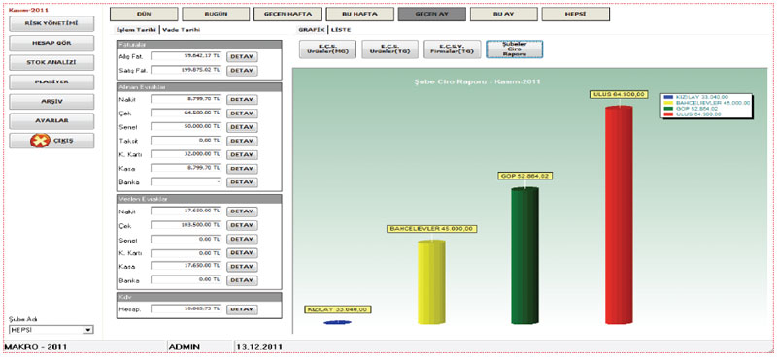Screen dimensions: 777x357
Task: Click the yellow BAHÇELİEVLER bar
Action: click(431, 282)
